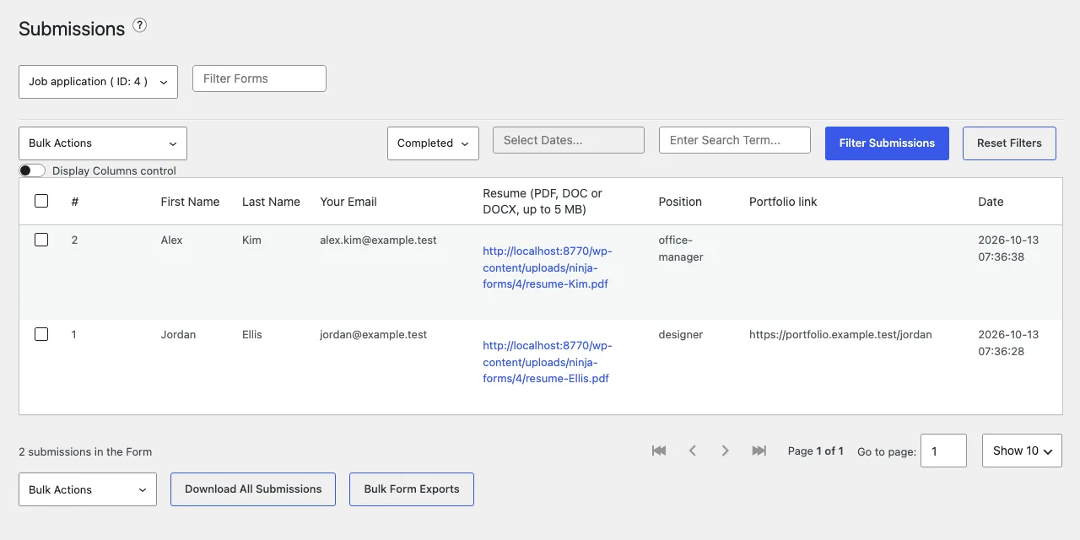Click the Your Email column header
Image resolution: width=1080 pixels, height=540 pixels.
pyautogui.click(x=348, y=202)
